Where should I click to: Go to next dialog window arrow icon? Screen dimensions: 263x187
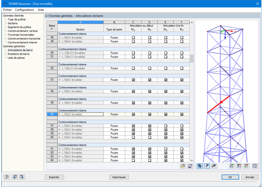coord(22,177)
